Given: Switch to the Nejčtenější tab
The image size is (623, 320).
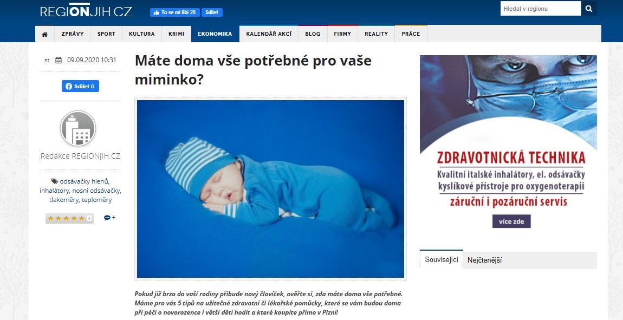Looking at the screenshot, I should pyautogui.click(x=485, y=260).
